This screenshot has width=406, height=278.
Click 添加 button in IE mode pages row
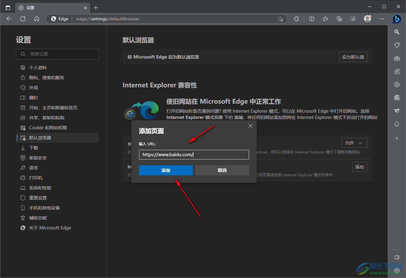[x=360, y=167]
